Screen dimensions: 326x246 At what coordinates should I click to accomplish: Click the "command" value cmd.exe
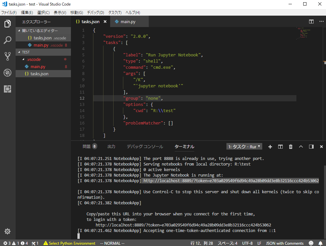click(162, 67)
